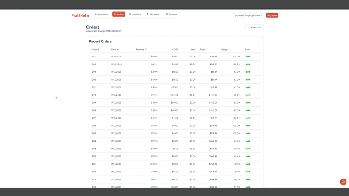The image size is (349, 196).
Task: Click order number 1285
Action: [x=93, y=133]
